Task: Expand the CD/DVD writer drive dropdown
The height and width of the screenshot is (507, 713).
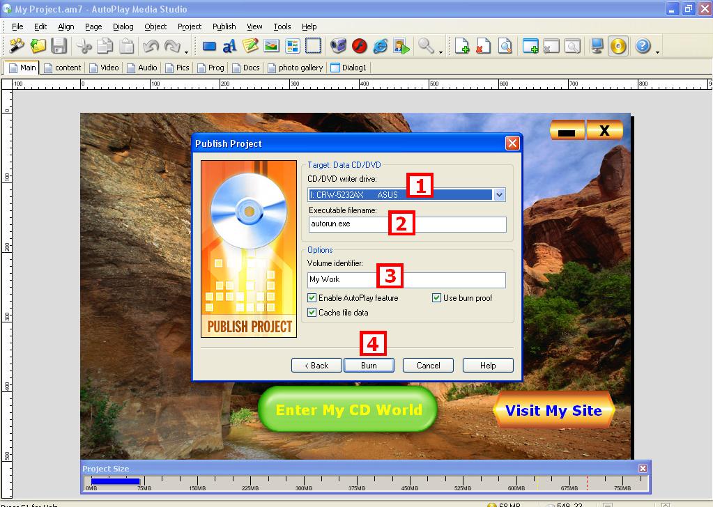Action: 499,195
